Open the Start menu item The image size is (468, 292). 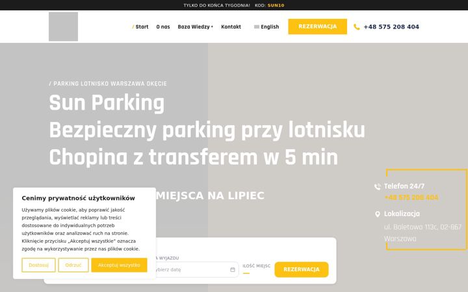(142, 27)
